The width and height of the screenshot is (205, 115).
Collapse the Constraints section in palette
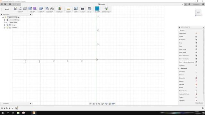pyautogui.click(x=179, y=68)
